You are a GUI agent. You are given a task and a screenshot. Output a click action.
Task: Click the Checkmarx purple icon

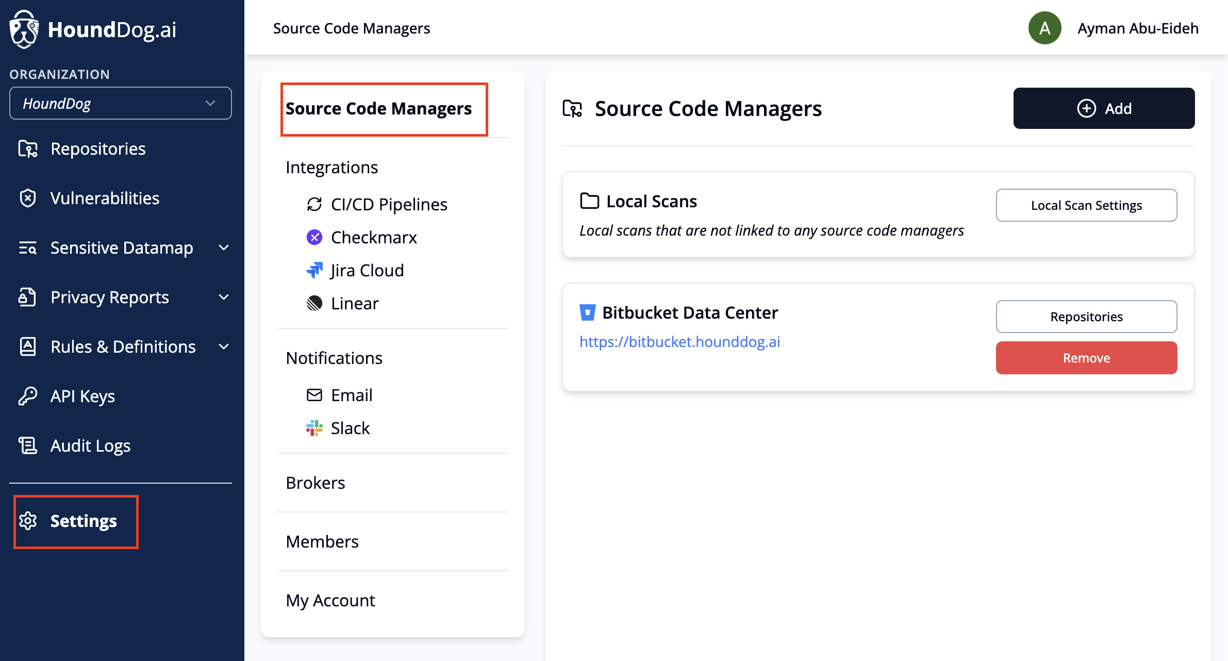[314, 238]
